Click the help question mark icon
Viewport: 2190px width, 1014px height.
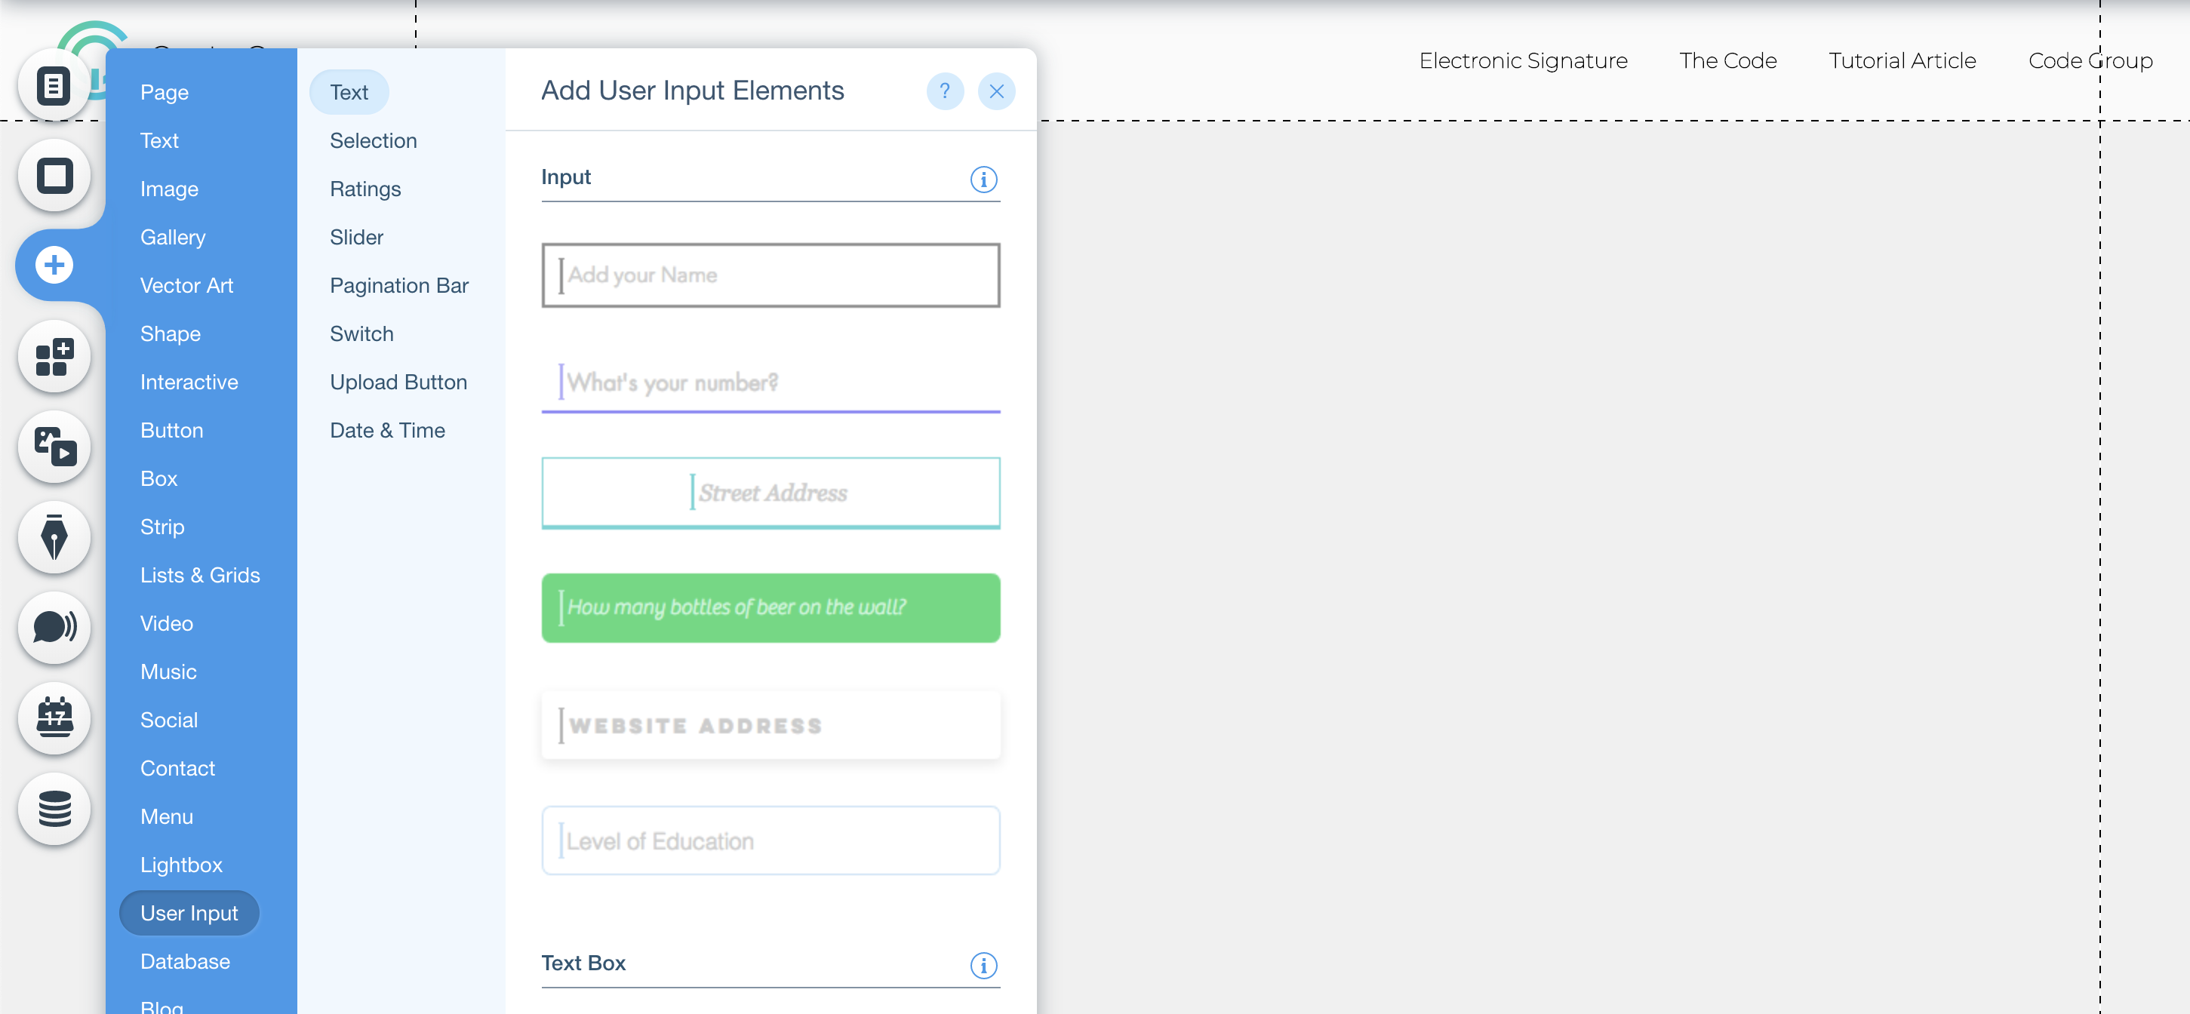[x=945, y=91]
